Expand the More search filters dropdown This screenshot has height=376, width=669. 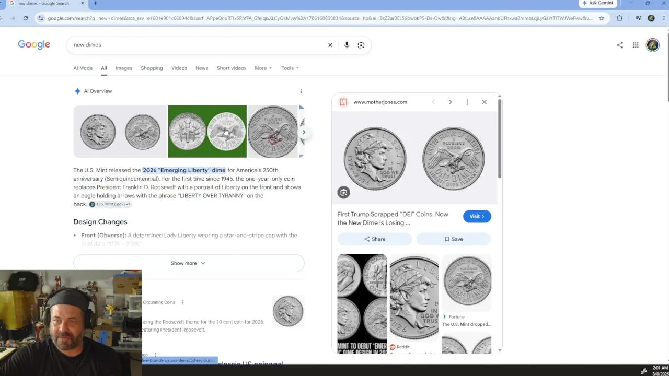(263, 68)
